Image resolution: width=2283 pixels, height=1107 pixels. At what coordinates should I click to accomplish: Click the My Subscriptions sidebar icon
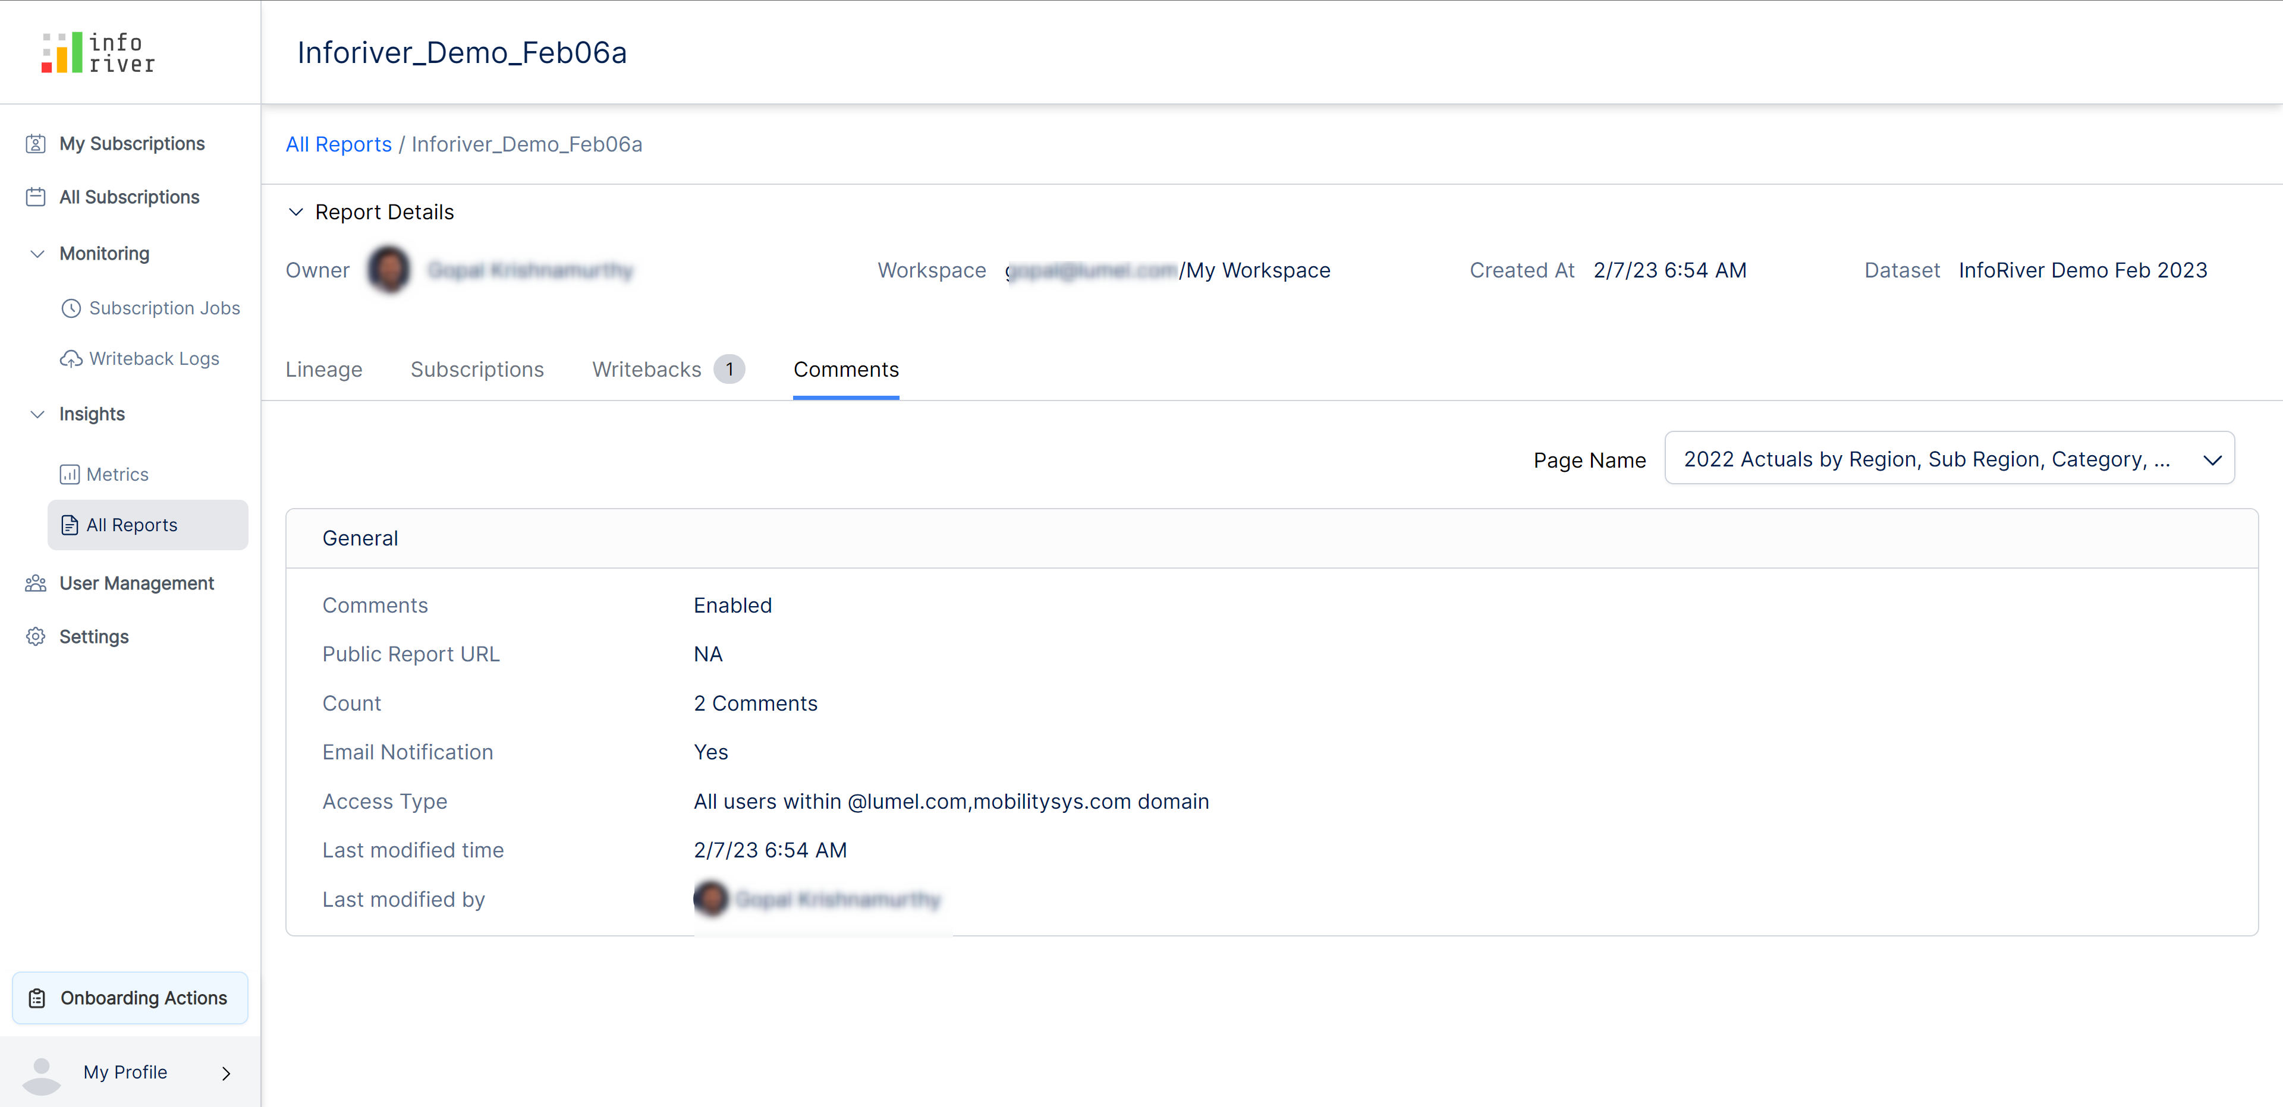(36, 143)
